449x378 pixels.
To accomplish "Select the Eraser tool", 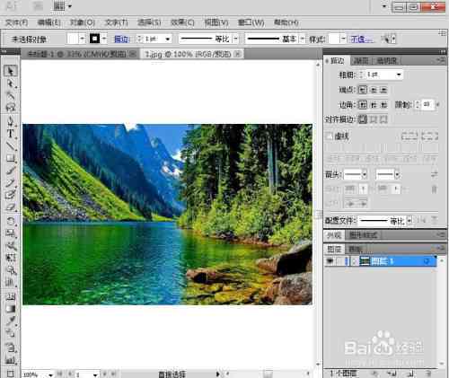I will 11,207.
